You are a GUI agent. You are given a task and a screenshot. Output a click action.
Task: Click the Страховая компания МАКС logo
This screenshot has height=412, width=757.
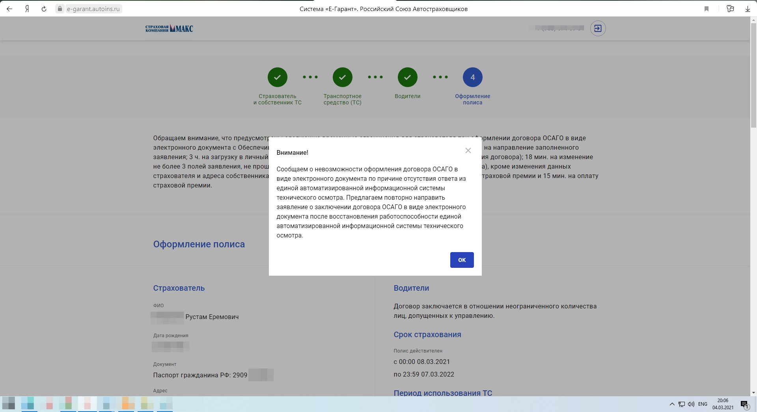point(169,28)
